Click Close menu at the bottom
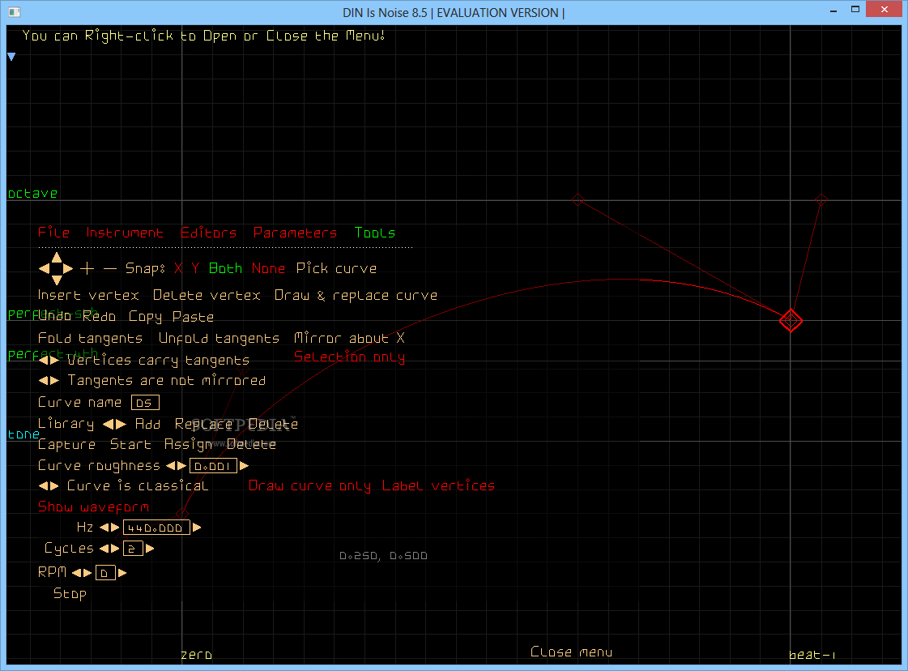Image resolution: width=908 pixels, height=671 pixels. click(x=571, y=652)
